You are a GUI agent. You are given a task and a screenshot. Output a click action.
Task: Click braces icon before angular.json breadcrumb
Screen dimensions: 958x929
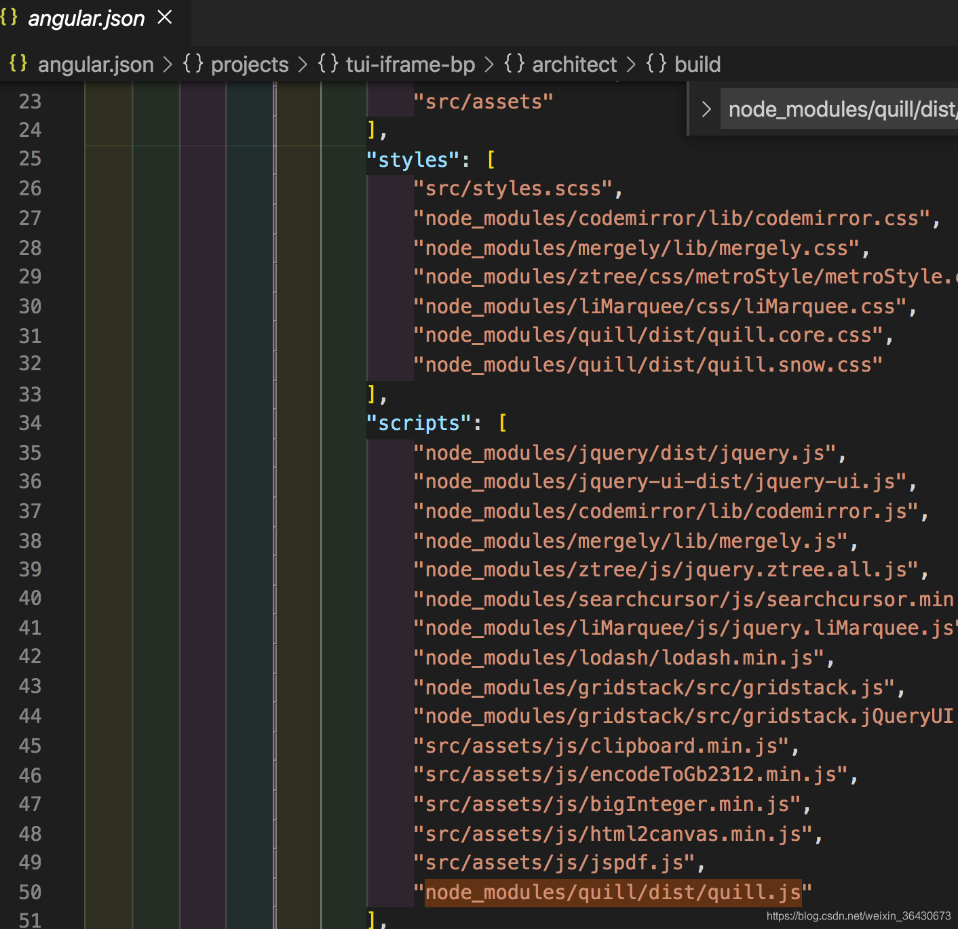[x=18, y=64]
